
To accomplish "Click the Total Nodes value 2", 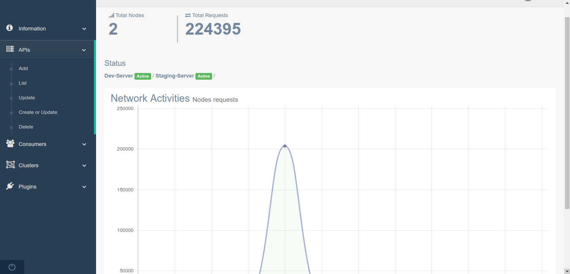I will click(x=113, y=29).
